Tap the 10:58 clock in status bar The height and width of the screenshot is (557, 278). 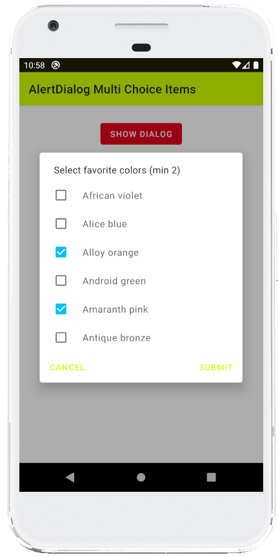[x=34, y=65]
